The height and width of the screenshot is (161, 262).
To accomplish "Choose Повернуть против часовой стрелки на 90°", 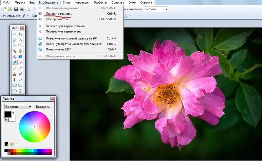I will point(80,44).
